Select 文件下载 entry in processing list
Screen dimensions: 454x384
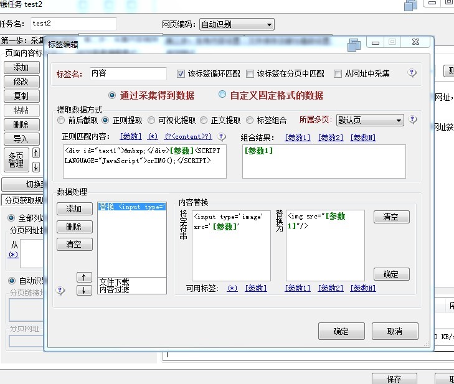115,281
